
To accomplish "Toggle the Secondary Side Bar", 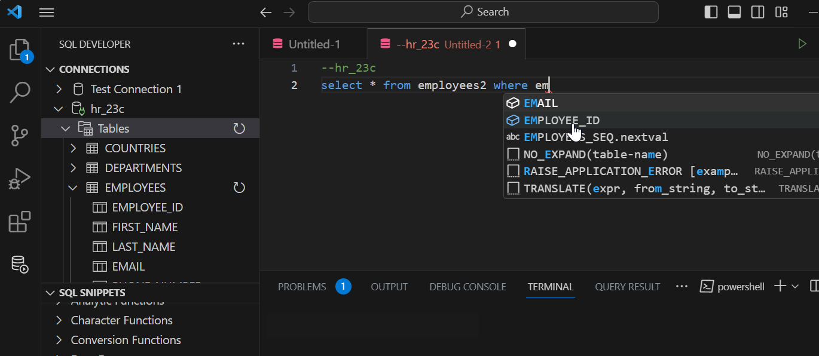I will (757, 11).
